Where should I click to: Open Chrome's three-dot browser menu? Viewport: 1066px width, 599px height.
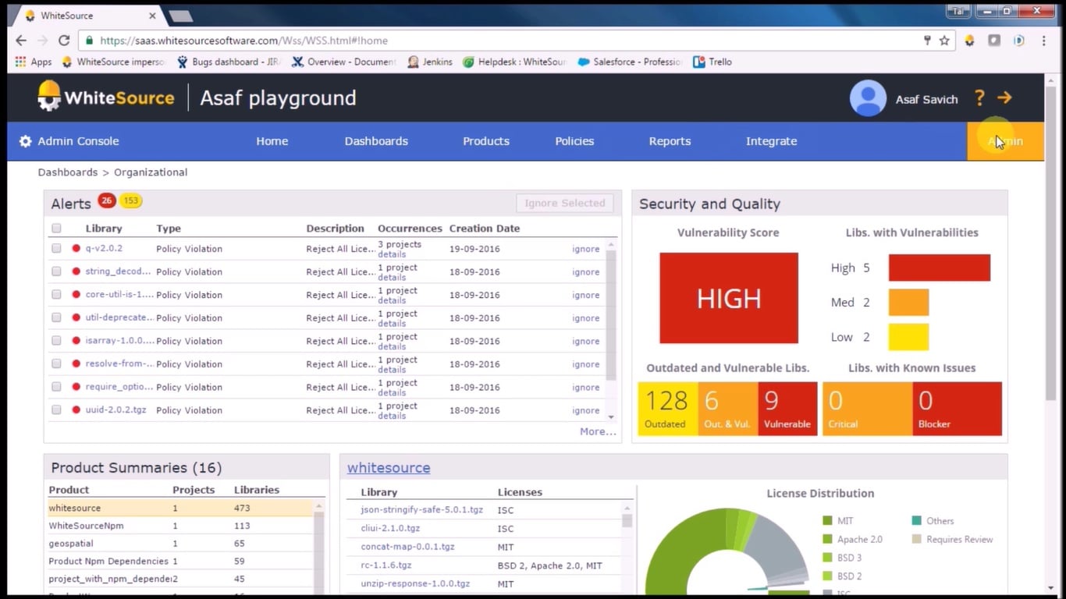tap(1043, 41)
